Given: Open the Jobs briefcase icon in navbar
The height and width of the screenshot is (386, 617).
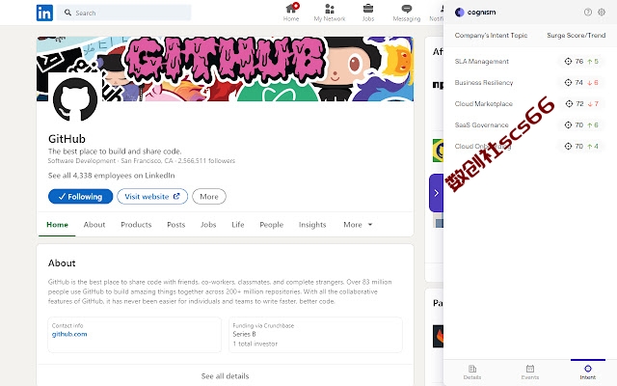Looking at the screenshot, I should point(368,9).
